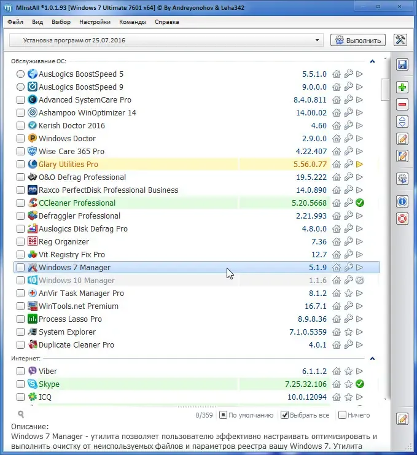Check the Kerish Doctor 2016 checkbox
This screenshot has width=417, height=455.
point(20,125)
